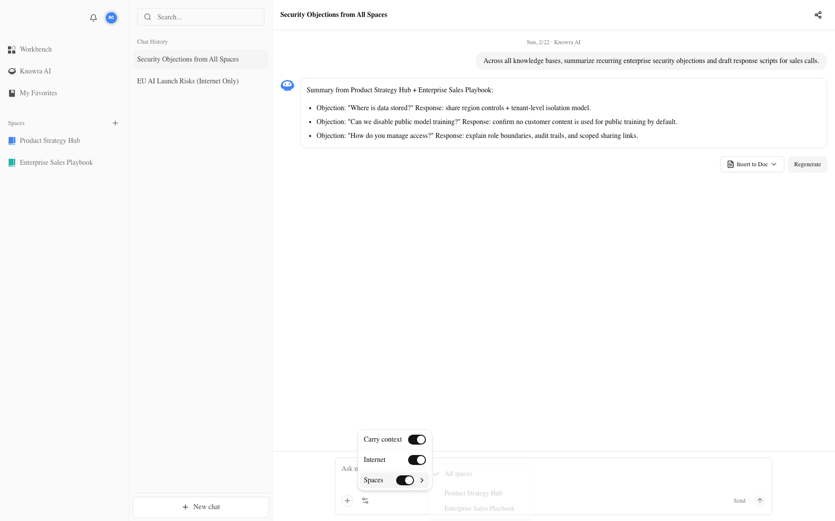Screen dimensions: 835x521
Task: Share the current conversation
Action: 818,15
